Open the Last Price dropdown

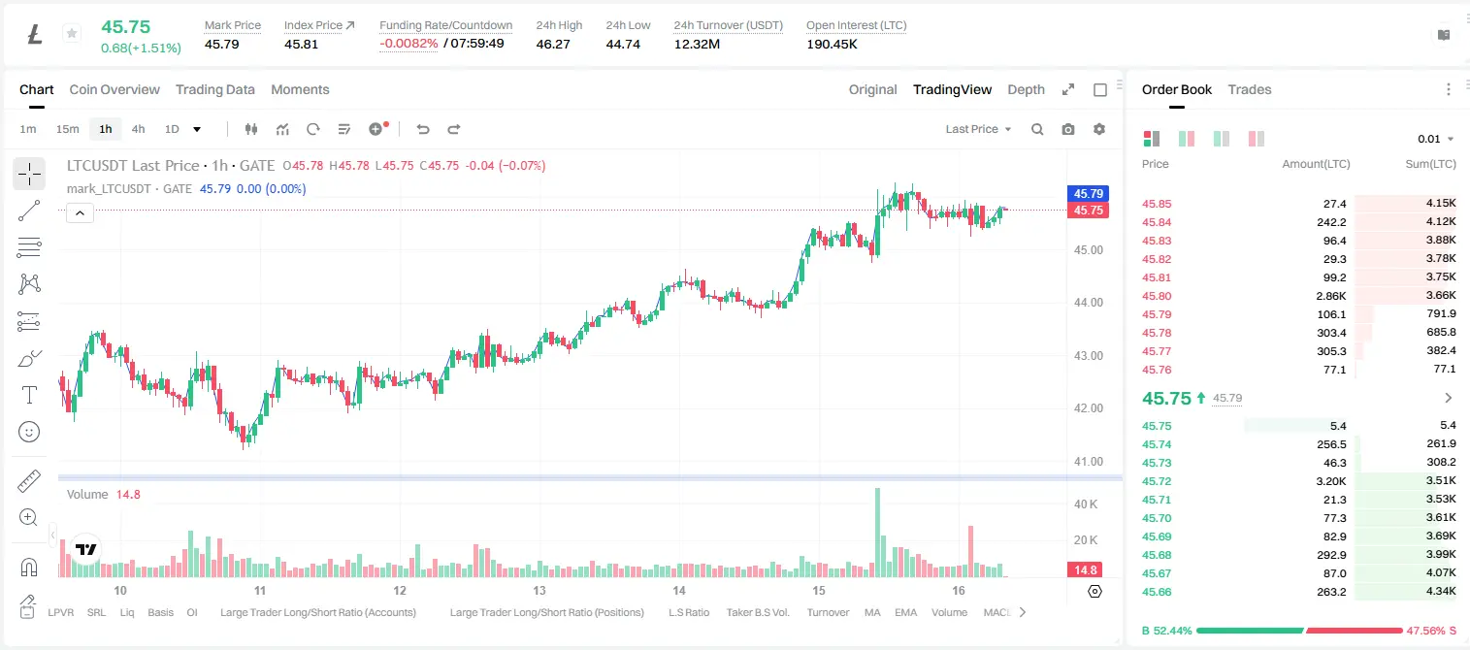[978, 129]
